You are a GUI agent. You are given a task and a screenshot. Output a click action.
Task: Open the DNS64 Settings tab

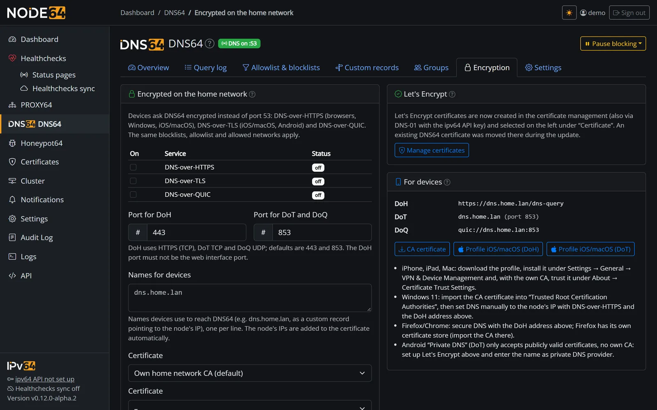pyautogui.click(x=543, y=68)
